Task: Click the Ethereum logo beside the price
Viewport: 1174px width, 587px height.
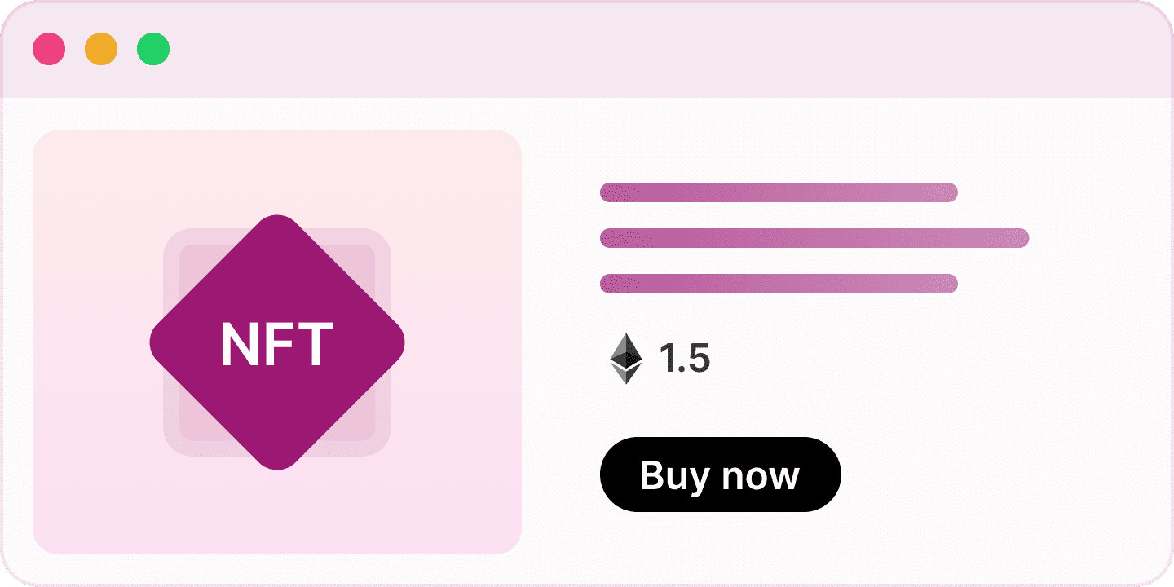Action: tap(625, 359)
